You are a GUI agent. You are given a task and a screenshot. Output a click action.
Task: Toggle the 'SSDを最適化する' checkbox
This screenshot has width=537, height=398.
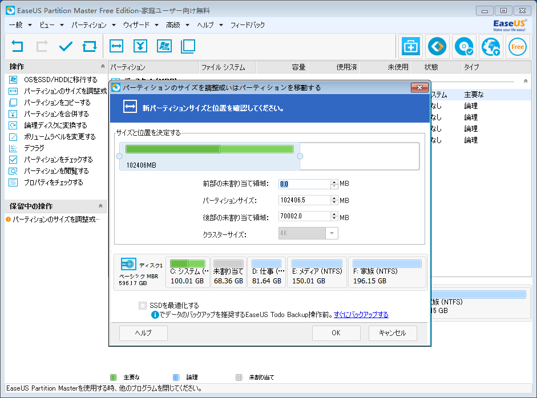pyautogui.click(x=143, y=306)
